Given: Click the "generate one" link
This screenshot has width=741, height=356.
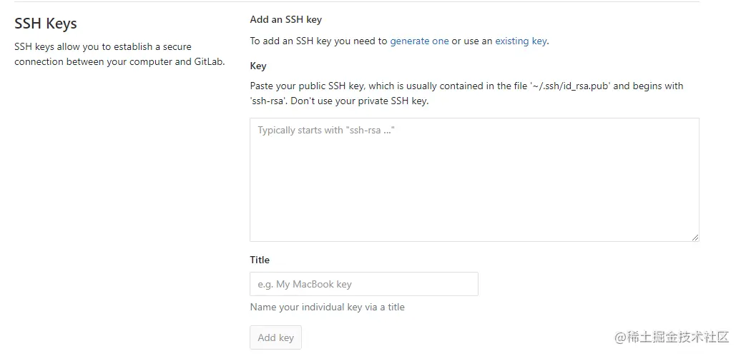Looking at the screenshot, I should click(419, 41).
